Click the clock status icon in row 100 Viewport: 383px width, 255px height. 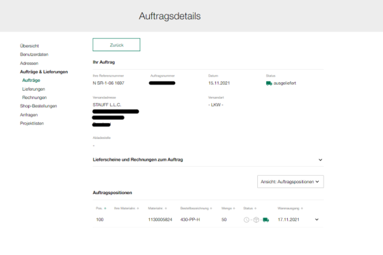tap(246, 220)
